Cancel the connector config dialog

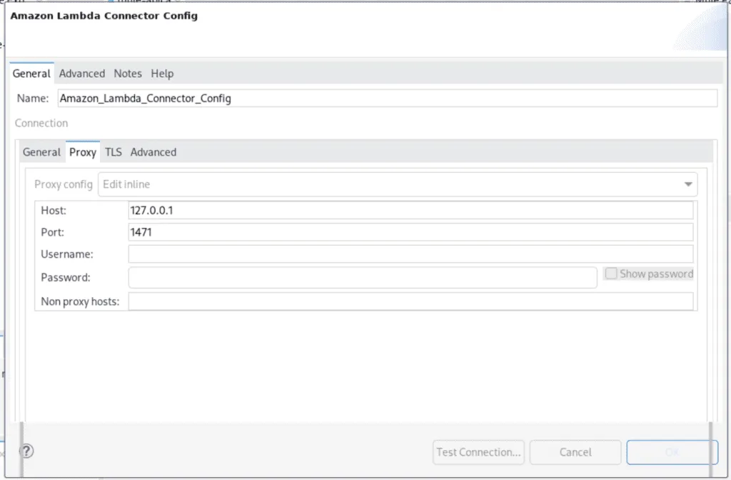pos(575,452)
